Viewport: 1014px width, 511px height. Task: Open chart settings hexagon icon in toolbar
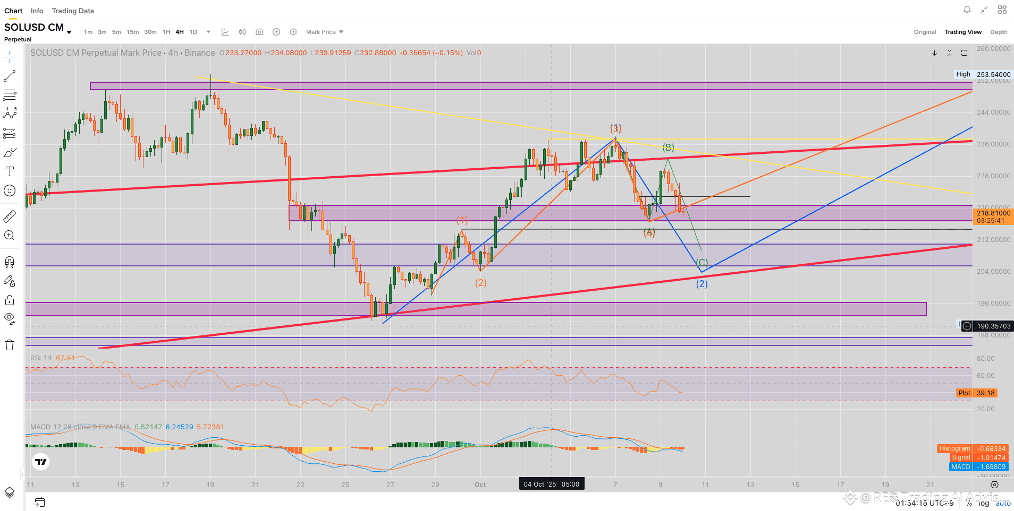click(x=293, y=32)
